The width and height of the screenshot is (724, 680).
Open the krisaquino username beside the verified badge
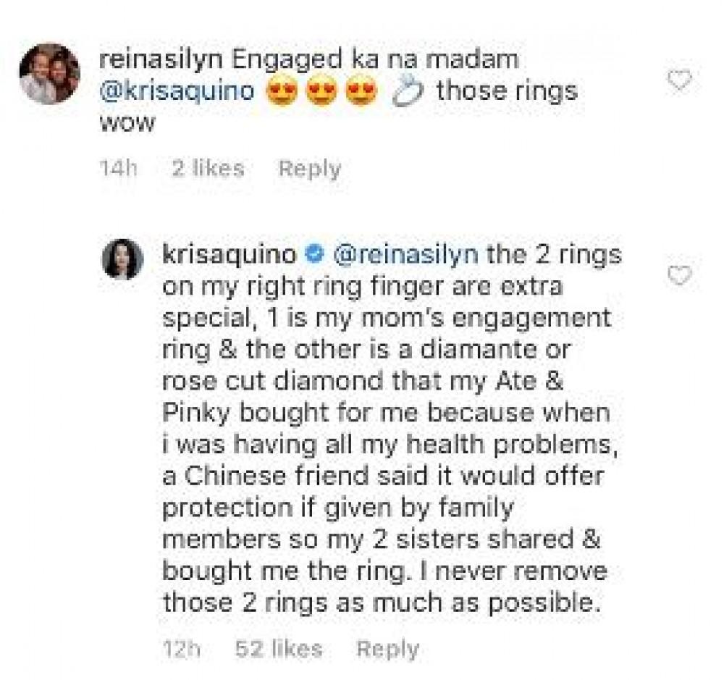click(x=230, y=256)
